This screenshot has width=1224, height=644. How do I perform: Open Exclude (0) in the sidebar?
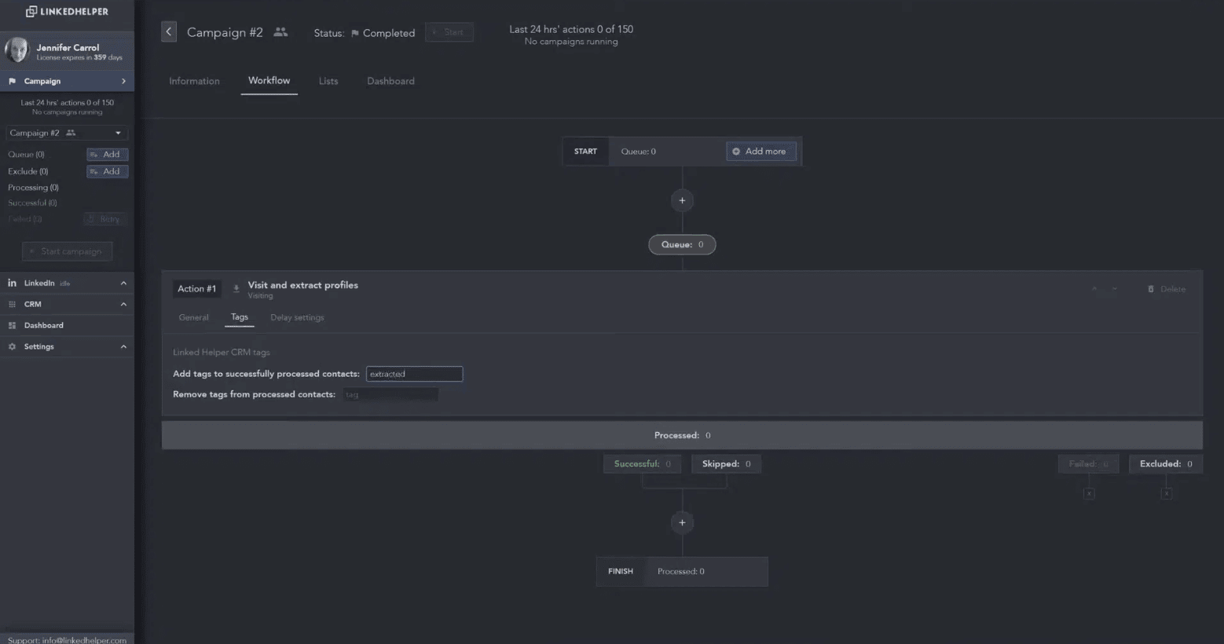(x=27, y=171)
